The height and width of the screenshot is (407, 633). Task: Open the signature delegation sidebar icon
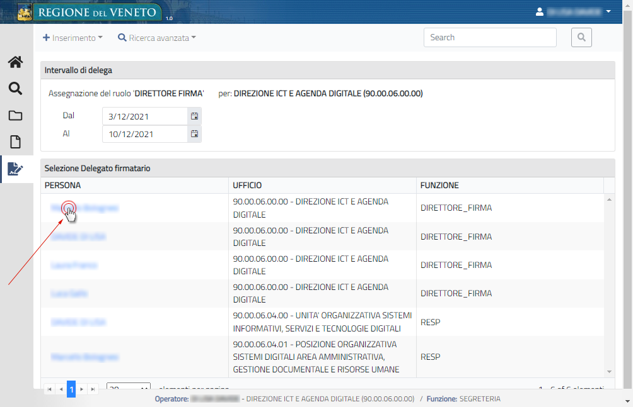pos(15,169)
